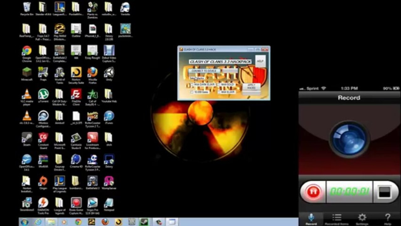
Task: Click the CONNECT TO DEVICE button
Action: point(204,71)
